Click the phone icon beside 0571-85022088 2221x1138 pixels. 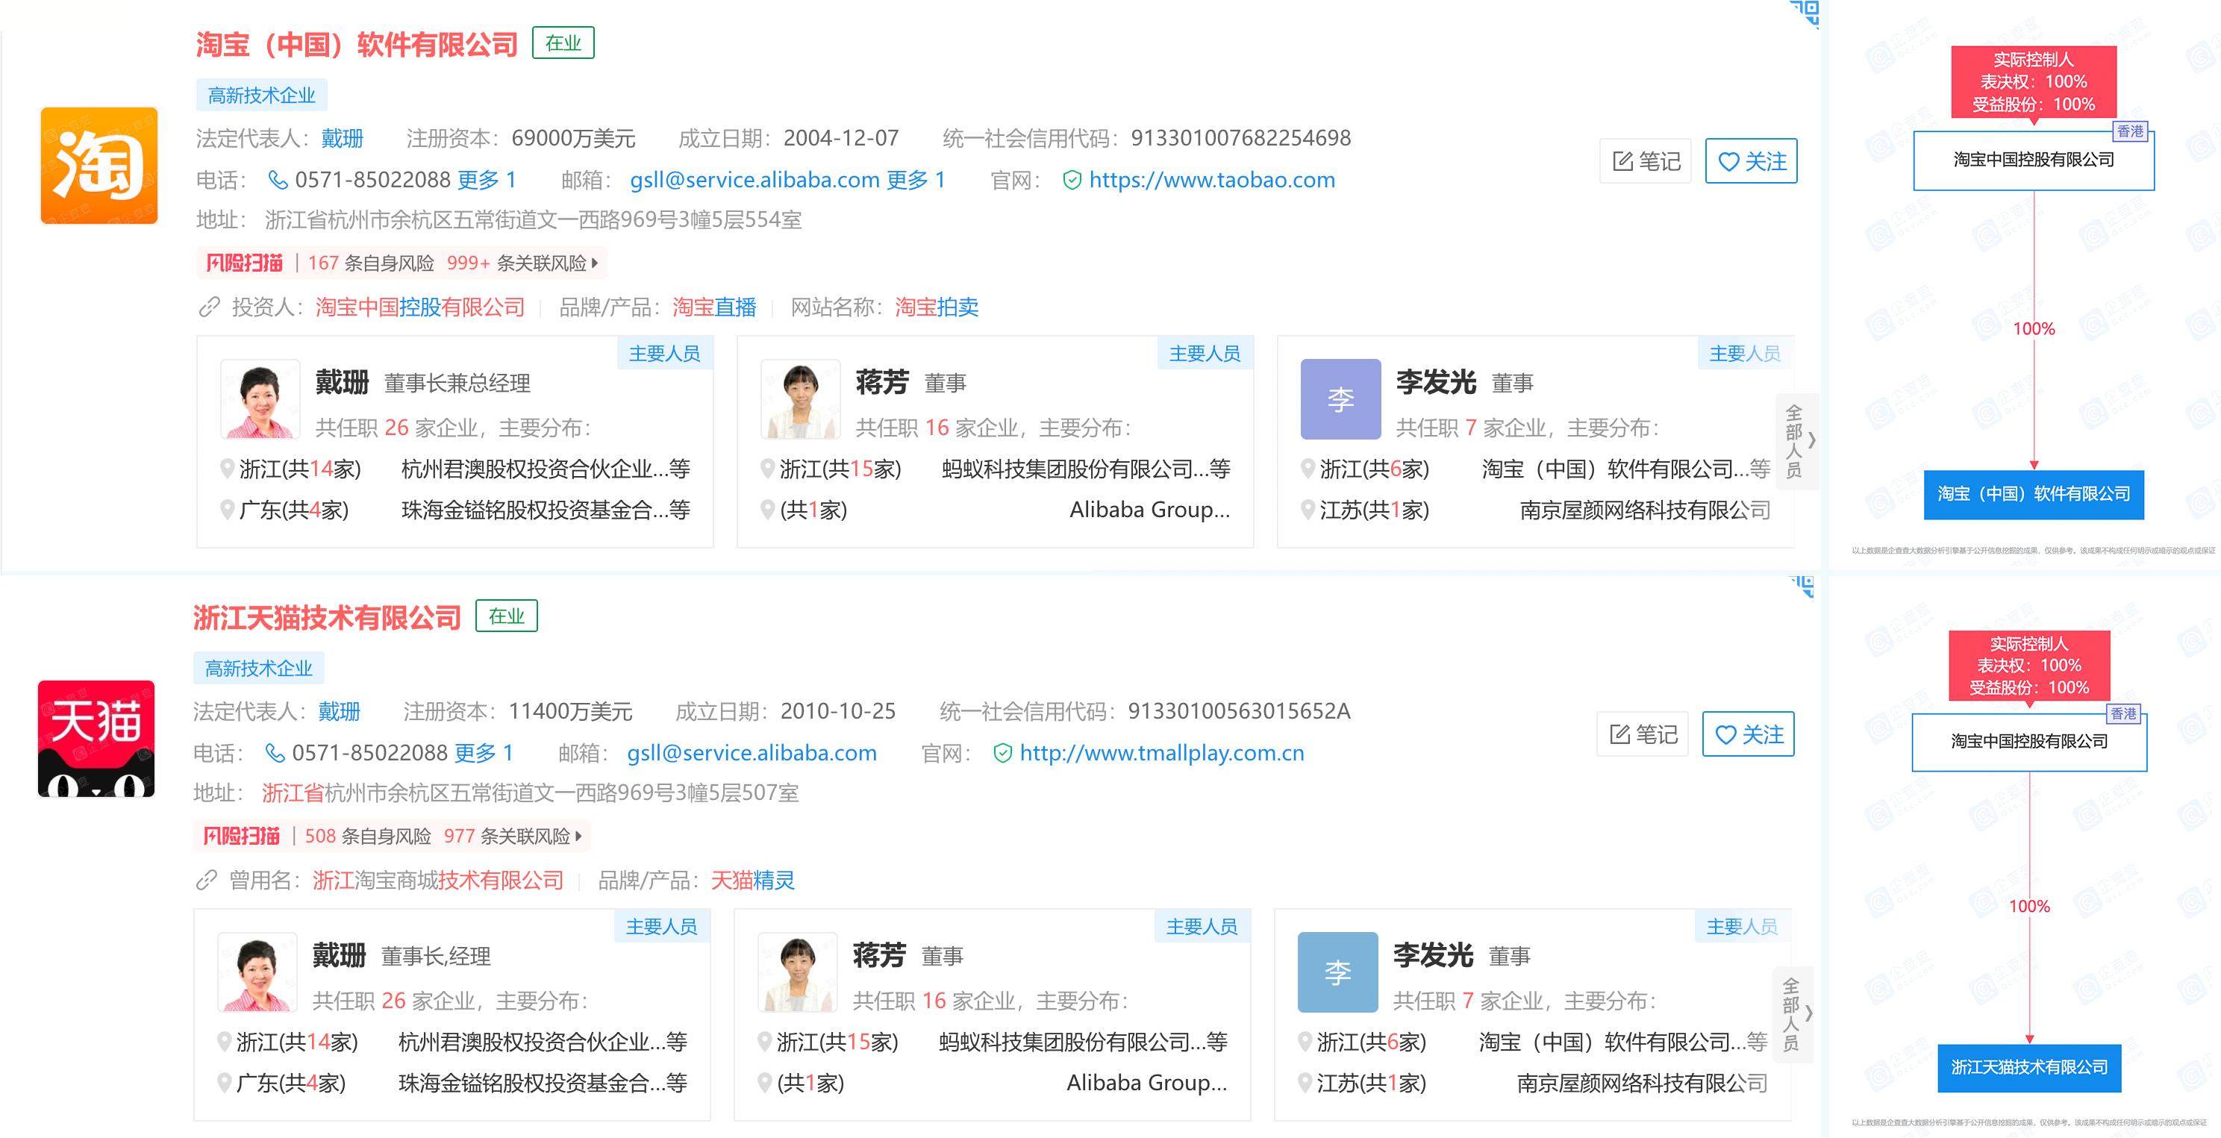coord(276,180)
